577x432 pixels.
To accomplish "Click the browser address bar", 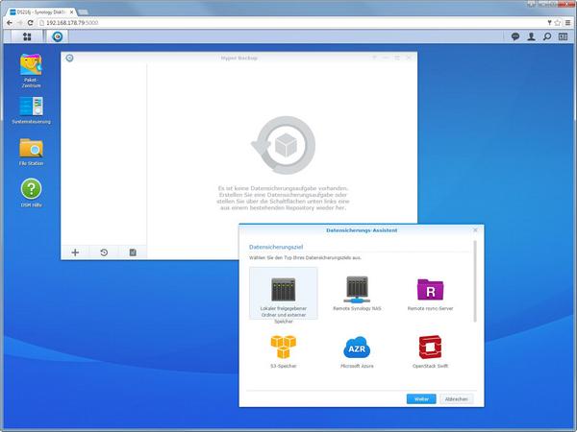I will tap(290, 23).
